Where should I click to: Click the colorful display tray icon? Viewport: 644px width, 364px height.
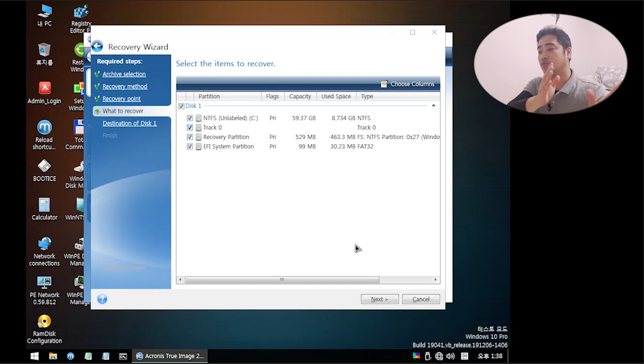[416, 356]
